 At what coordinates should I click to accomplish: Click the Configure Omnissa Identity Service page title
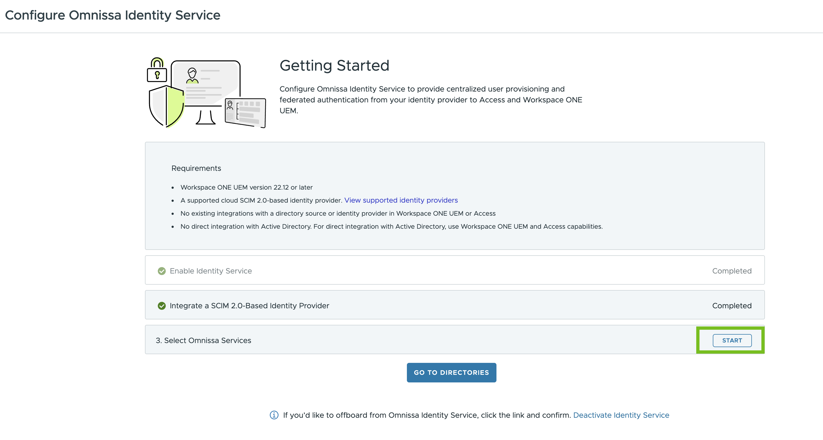[112, 15]
